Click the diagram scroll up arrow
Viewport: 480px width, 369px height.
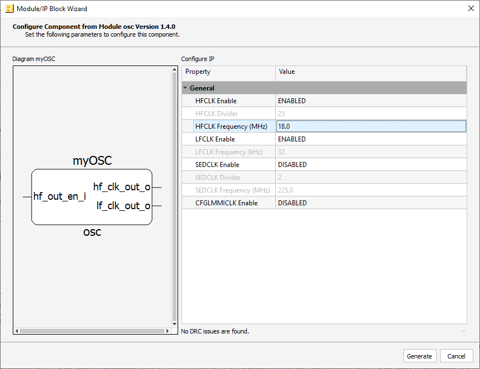pyautogui.click(x=174, y=69)
